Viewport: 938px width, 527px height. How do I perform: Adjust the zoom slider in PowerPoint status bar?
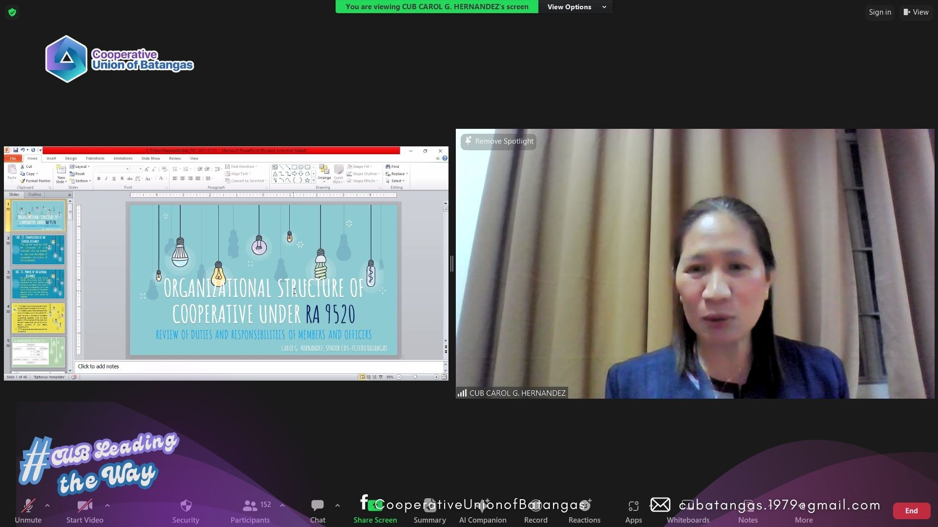(415, 377)
